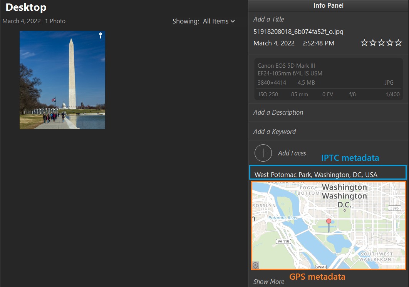
Task: Click the location pin icon on thumbnail
Action: [x=101, y=35]
